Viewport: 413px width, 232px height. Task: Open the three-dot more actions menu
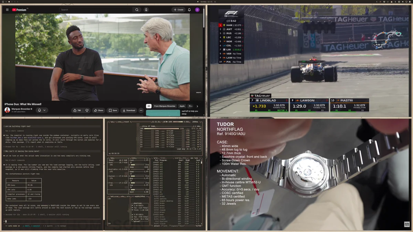141,110
